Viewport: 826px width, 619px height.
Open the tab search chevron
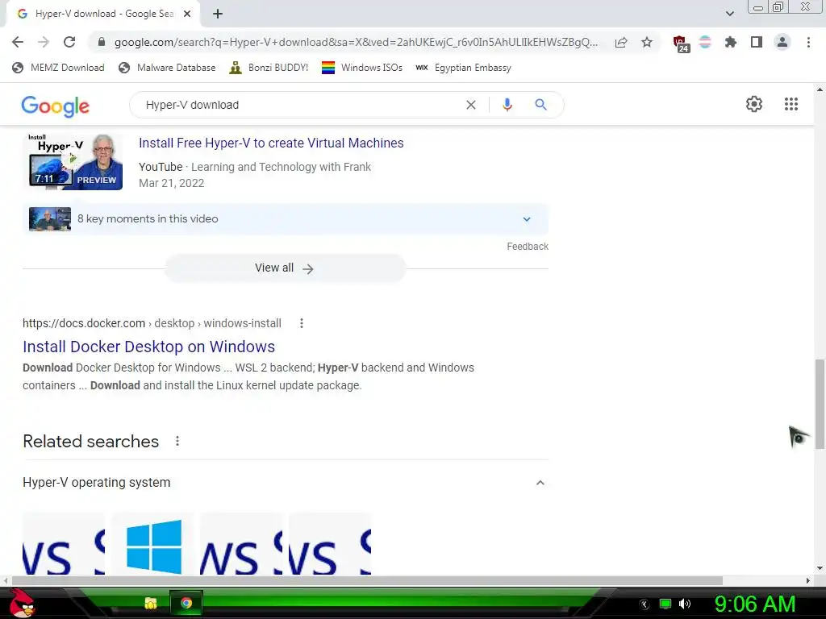[729, 14]
